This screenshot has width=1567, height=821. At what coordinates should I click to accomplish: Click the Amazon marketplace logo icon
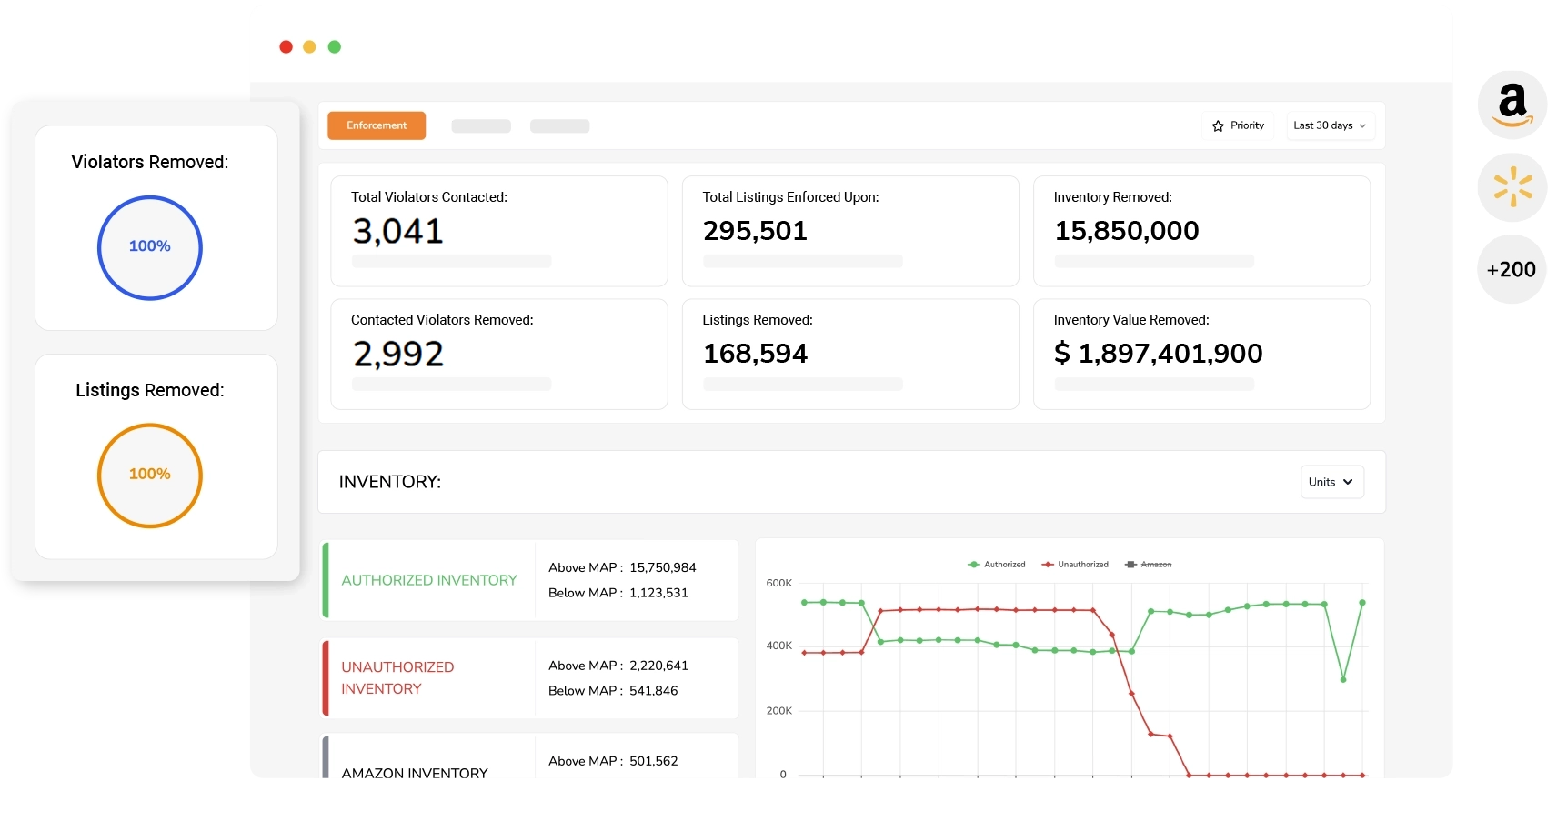click(x=1512, y=105)
